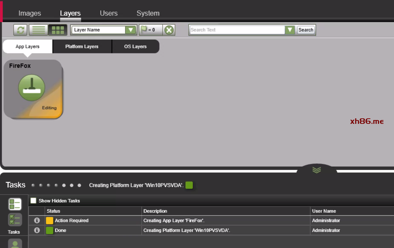Switch to the Platform Layers tab
This screenshot has width=394, height=248.
point(82,47)
